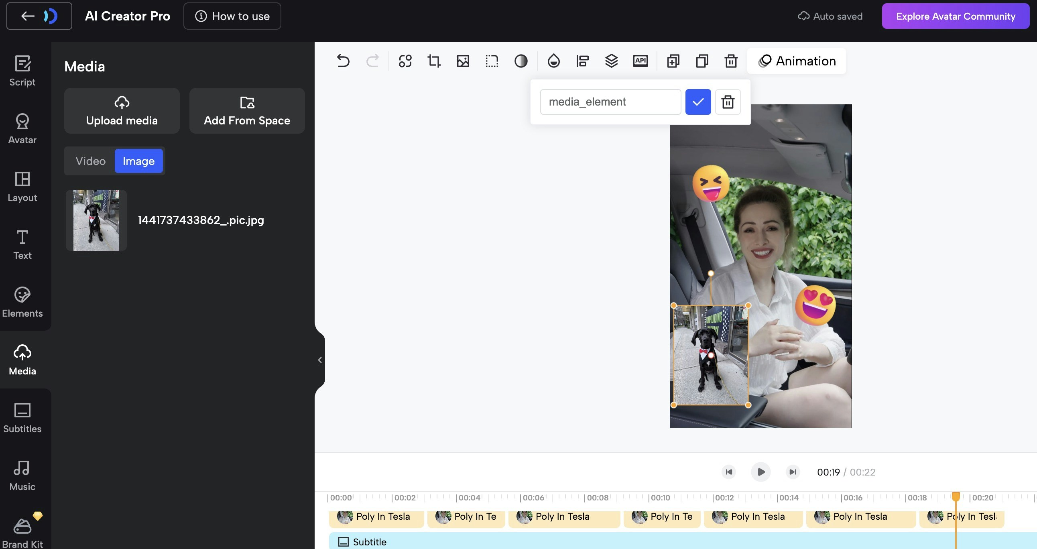The width and height of the screenshot is (1037, 549).
Task: Click Explore Avatar Community button
Action: click(x=955, y=16)
